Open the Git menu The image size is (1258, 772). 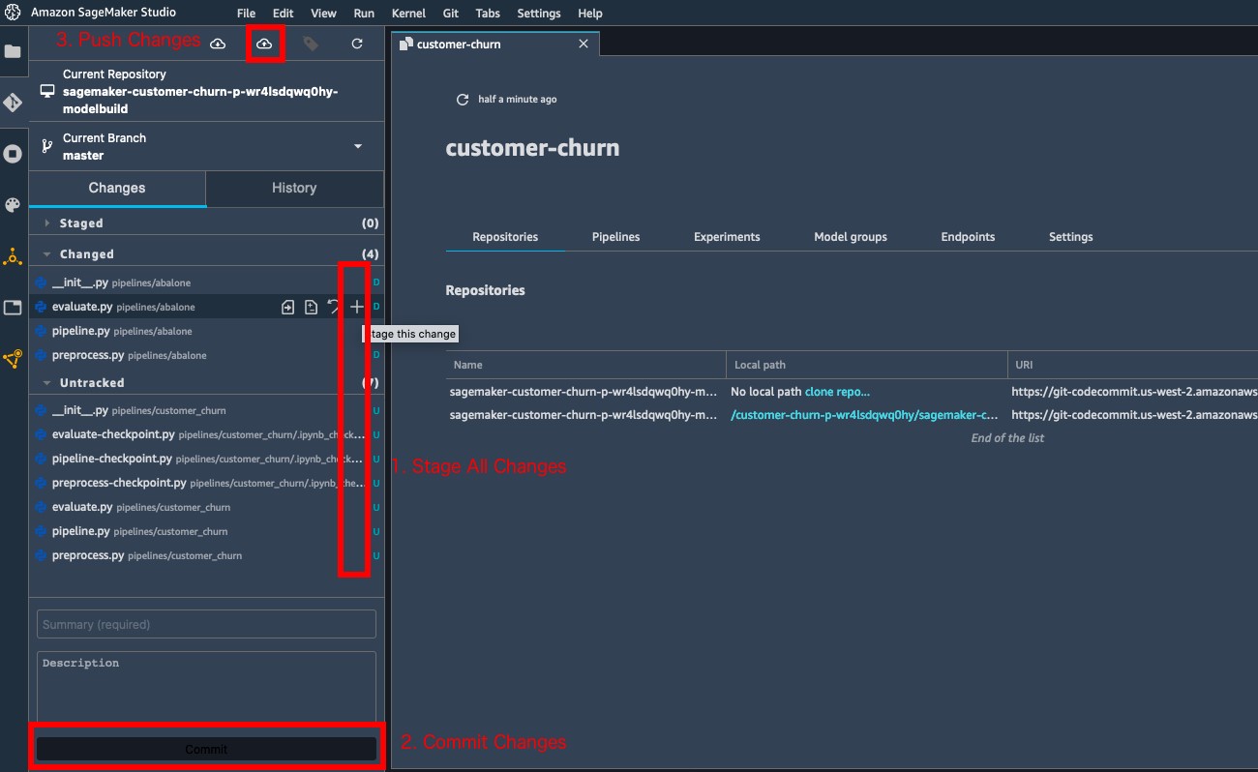(451, 14)
